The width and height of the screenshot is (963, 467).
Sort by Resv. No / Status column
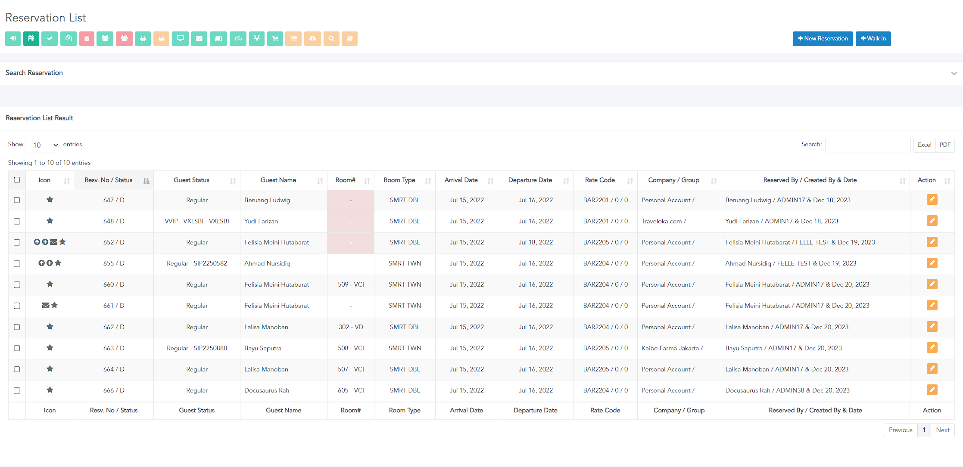pyautogui.click(x=114, y=180)
